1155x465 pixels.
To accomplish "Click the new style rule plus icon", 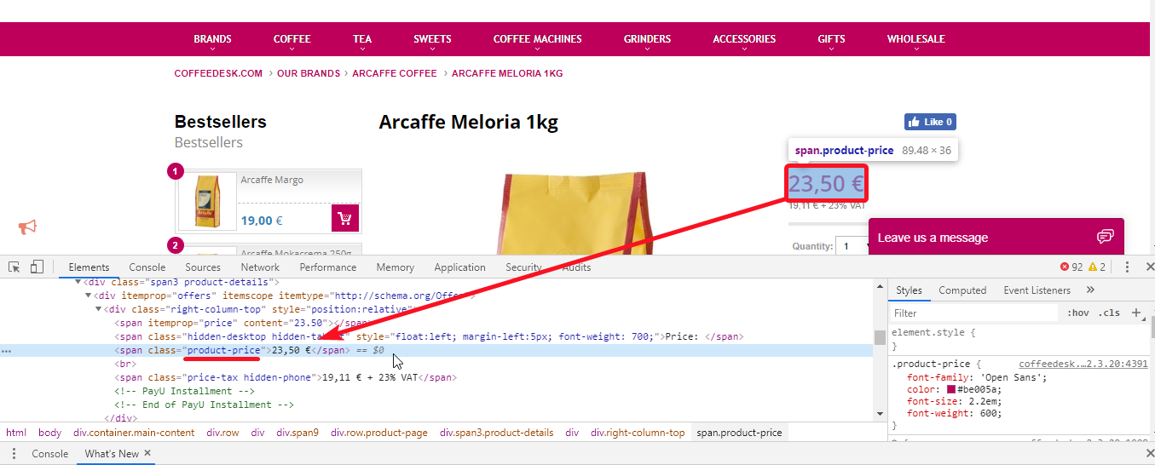I will click(x=1135, y=313).
